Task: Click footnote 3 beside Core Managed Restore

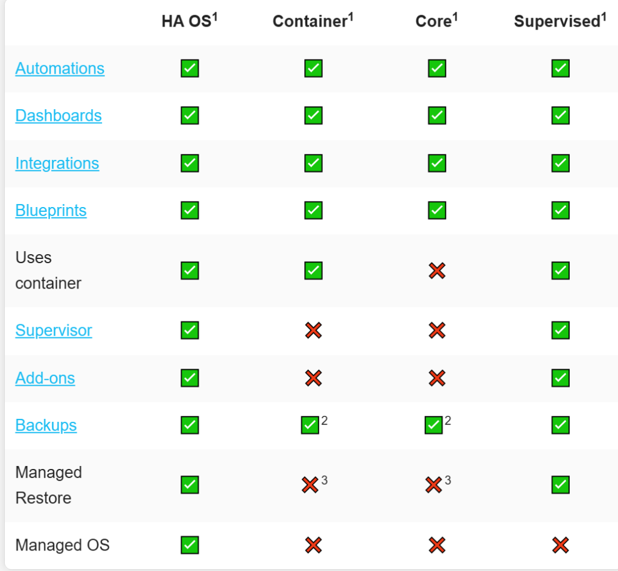Action: click(x=448, y=480)
